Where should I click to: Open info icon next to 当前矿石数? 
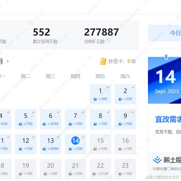108,41
